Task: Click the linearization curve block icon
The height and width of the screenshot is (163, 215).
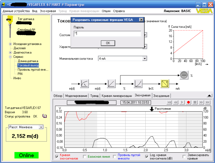Action: click(x=138, y=83)
